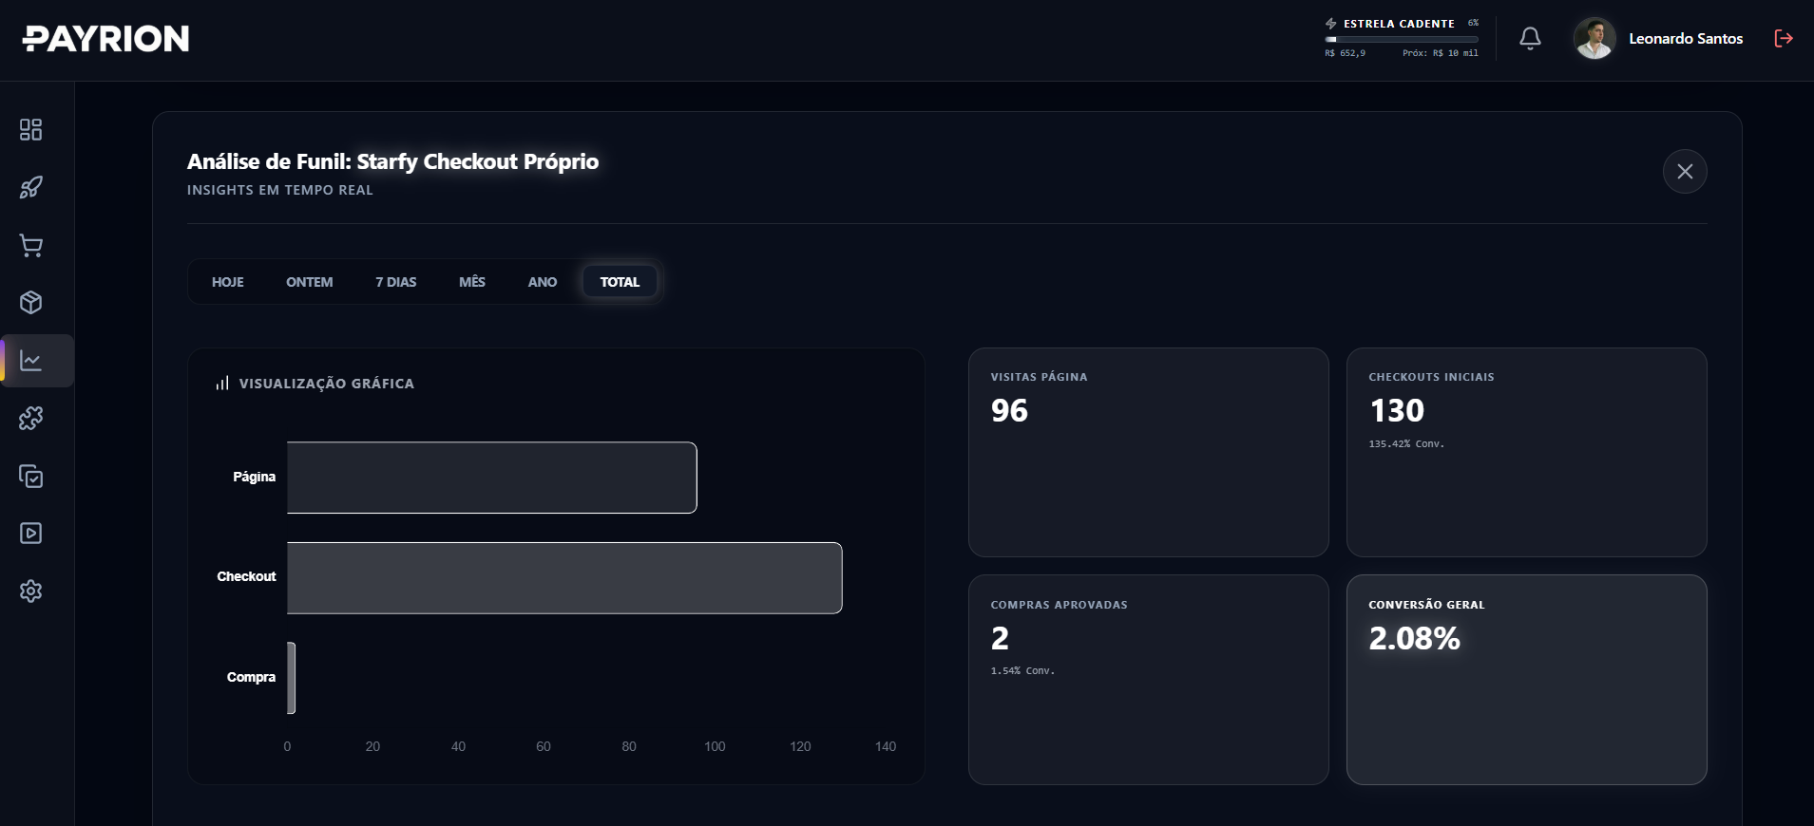Open the dashboard grid icon in sidebar
Screen dimensions: 1814x826
tap(30, 129)
